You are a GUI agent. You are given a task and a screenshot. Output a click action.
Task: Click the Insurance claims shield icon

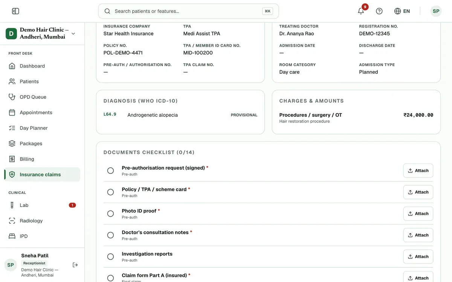[12, 174]
